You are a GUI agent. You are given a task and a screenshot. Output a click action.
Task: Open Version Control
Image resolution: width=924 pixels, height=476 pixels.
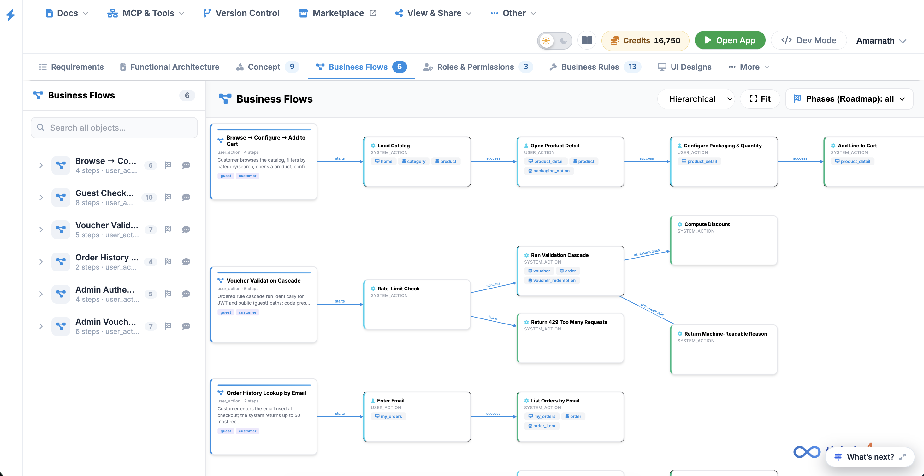point(241,13)
